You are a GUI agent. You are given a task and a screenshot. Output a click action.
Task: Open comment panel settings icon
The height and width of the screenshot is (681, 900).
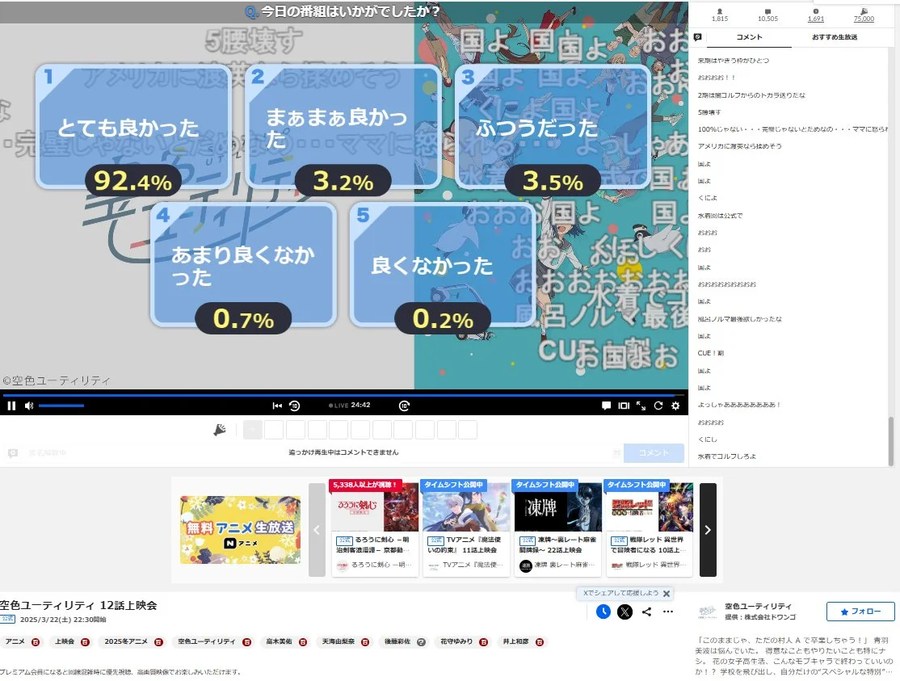pos(697,36)
